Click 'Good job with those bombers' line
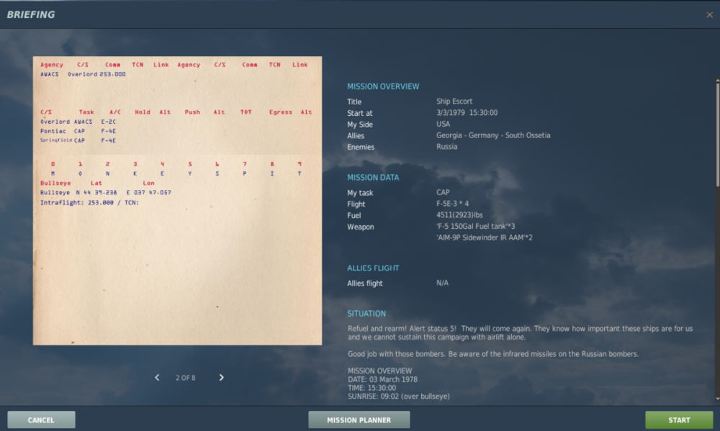The image size is (720, 431). pos(493,354)
